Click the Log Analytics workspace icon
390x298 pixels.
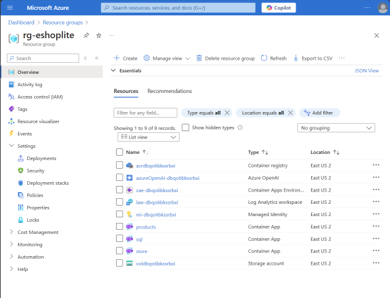coord(130,202)
